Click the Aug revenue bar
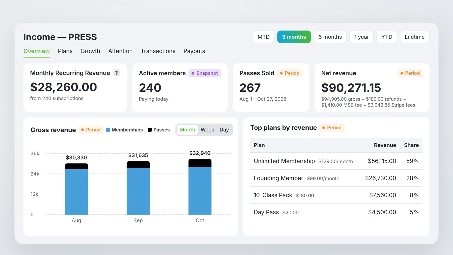 (x=76, y=189)
